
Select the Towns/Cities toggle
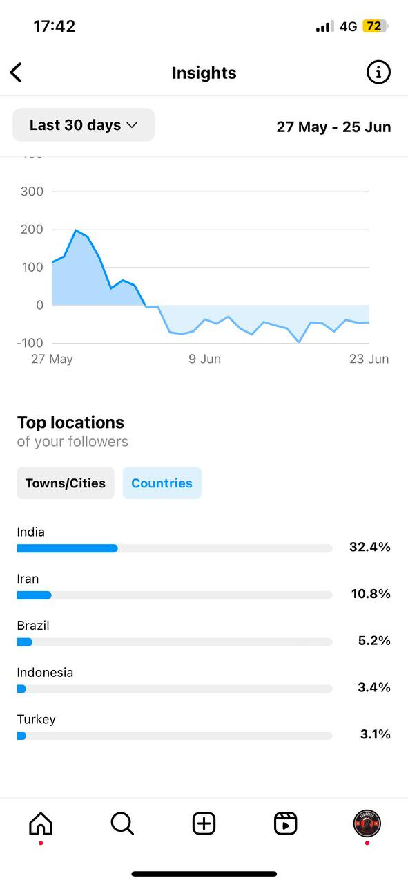[x=66, y=483]
